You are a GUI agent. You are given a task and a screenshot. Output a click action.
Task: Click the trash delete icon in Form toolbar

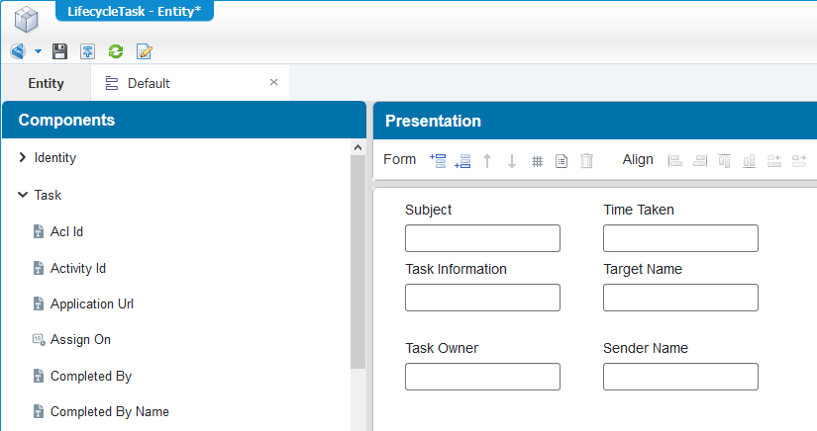586,161
